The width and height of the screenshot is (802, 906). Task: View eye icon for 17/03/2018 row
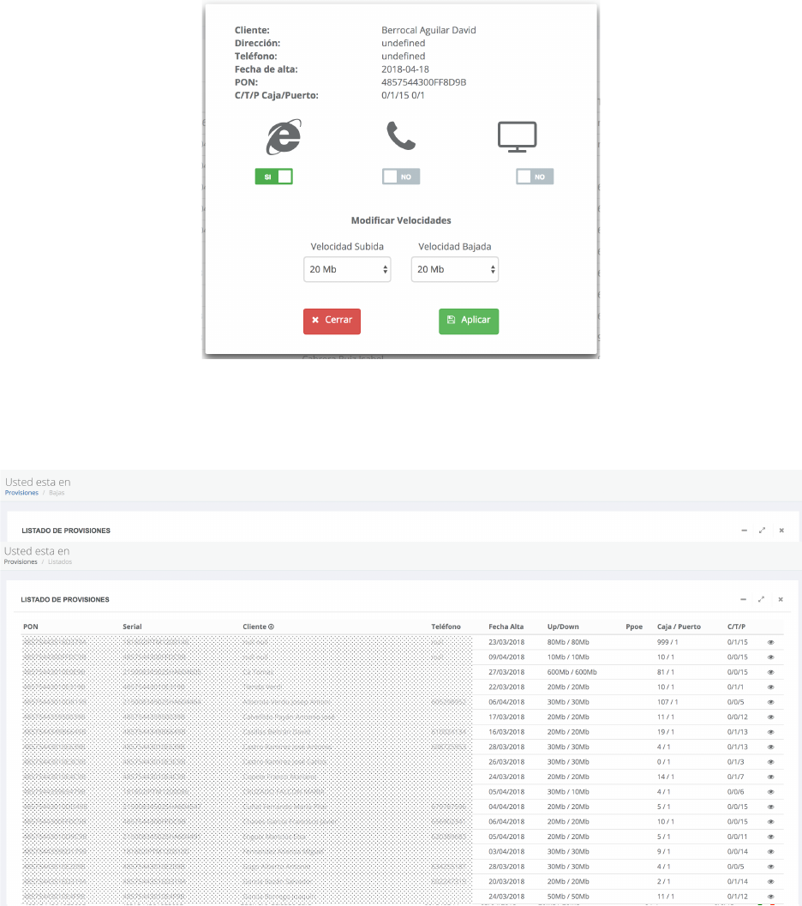pyautogui.click(x=771, y=717)
